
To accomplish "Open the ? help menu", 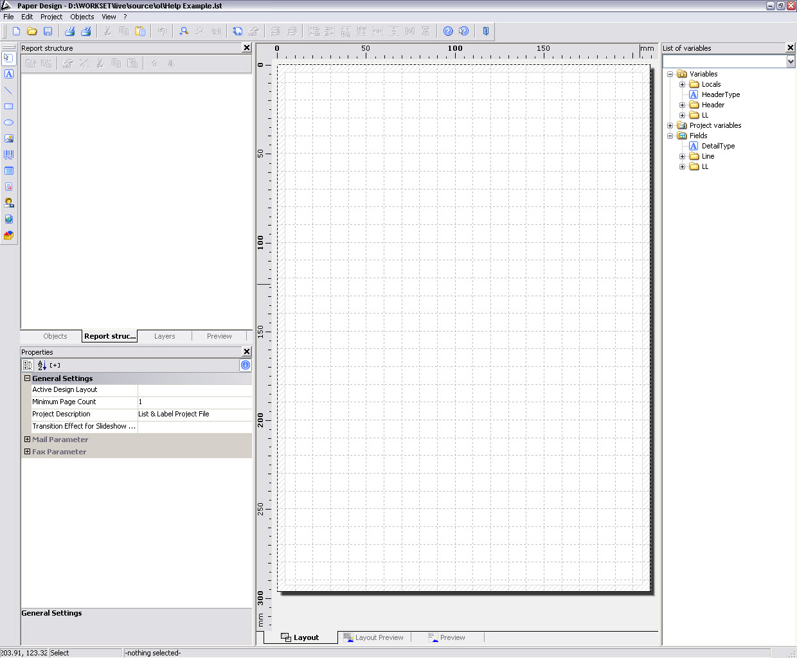I will [x=125, y=17].
